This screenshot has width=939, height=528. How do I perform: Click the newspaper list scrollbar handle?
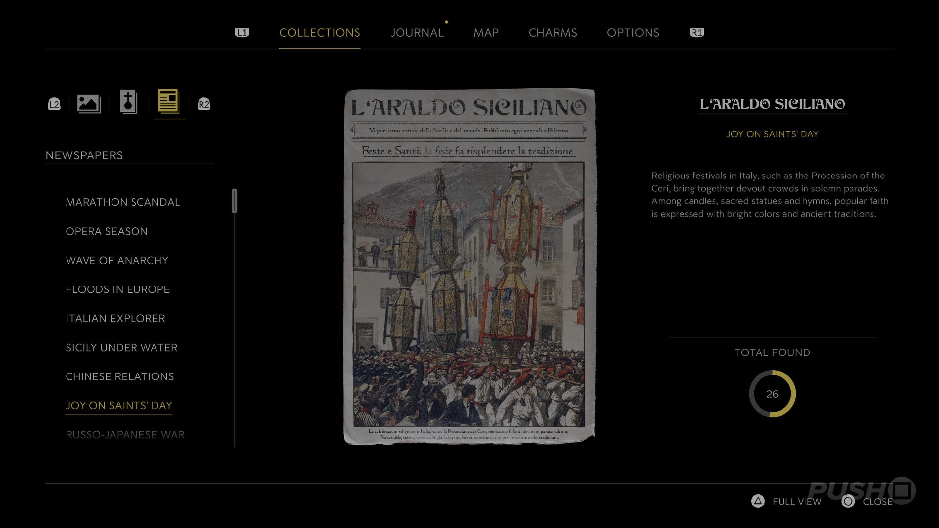[235, 200]
